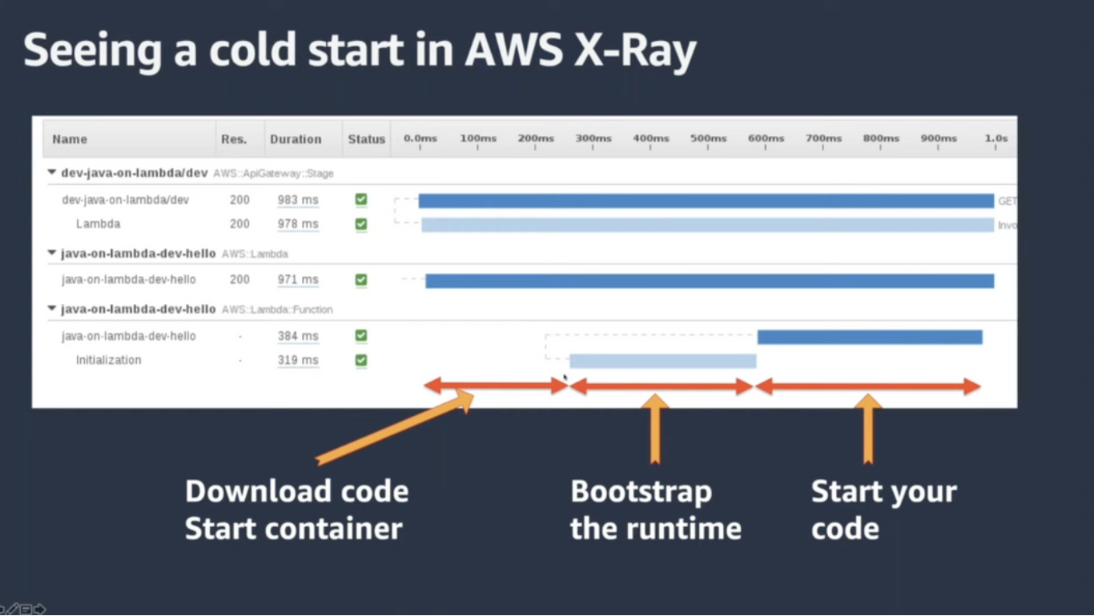Click the light blue Initialization timeline bar
1094x616 pixels.
[663, 361]
